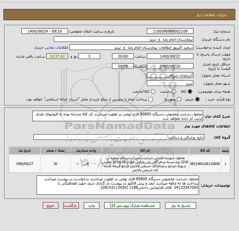Image resolution: width=239 pixels, height=231 pixels.
Task: Click the کد کالا column header
Action: (205, 150)
